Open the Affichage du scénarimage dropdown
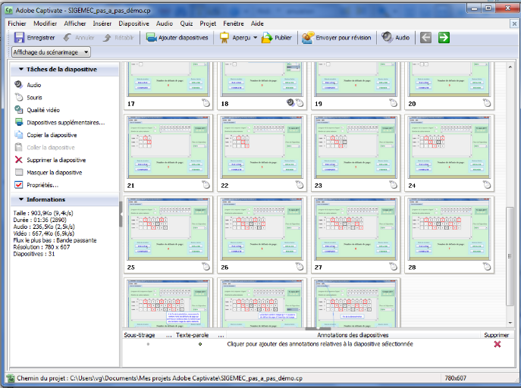The height and width of the screenshot is (388, 521). pos(51,52)
